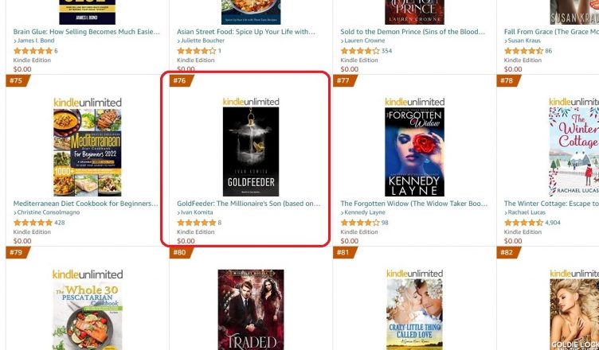The width and height of the screenshot is (599, 350).
Task: Open GoldFeeder book cover thumbnail
Action: [251, 151]
